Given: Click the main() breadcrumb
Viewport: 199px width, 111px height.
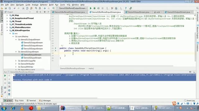Looking at the screenshot, I should pyautogui.click(x=91, y=68).
